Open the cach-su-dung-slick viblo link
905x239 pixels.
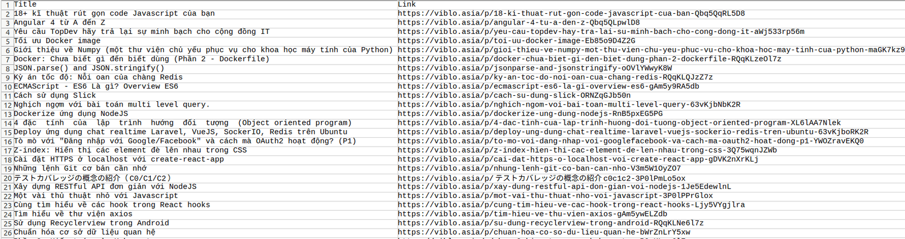[x=514, y=96]
